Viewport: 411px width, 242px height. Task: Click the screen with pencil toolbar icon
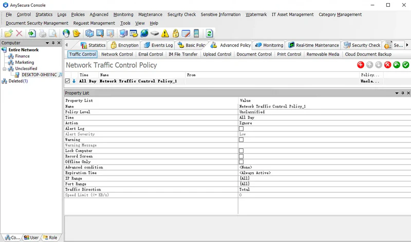point(186,33)
